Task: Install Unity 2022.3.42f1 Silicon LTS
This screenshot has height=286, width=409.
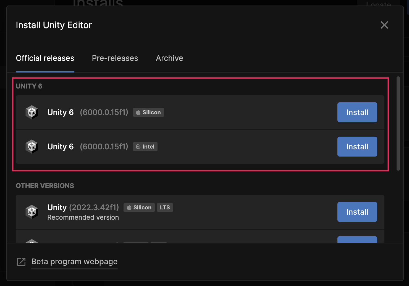Action: pyautogui.click(x=357, y=212)
